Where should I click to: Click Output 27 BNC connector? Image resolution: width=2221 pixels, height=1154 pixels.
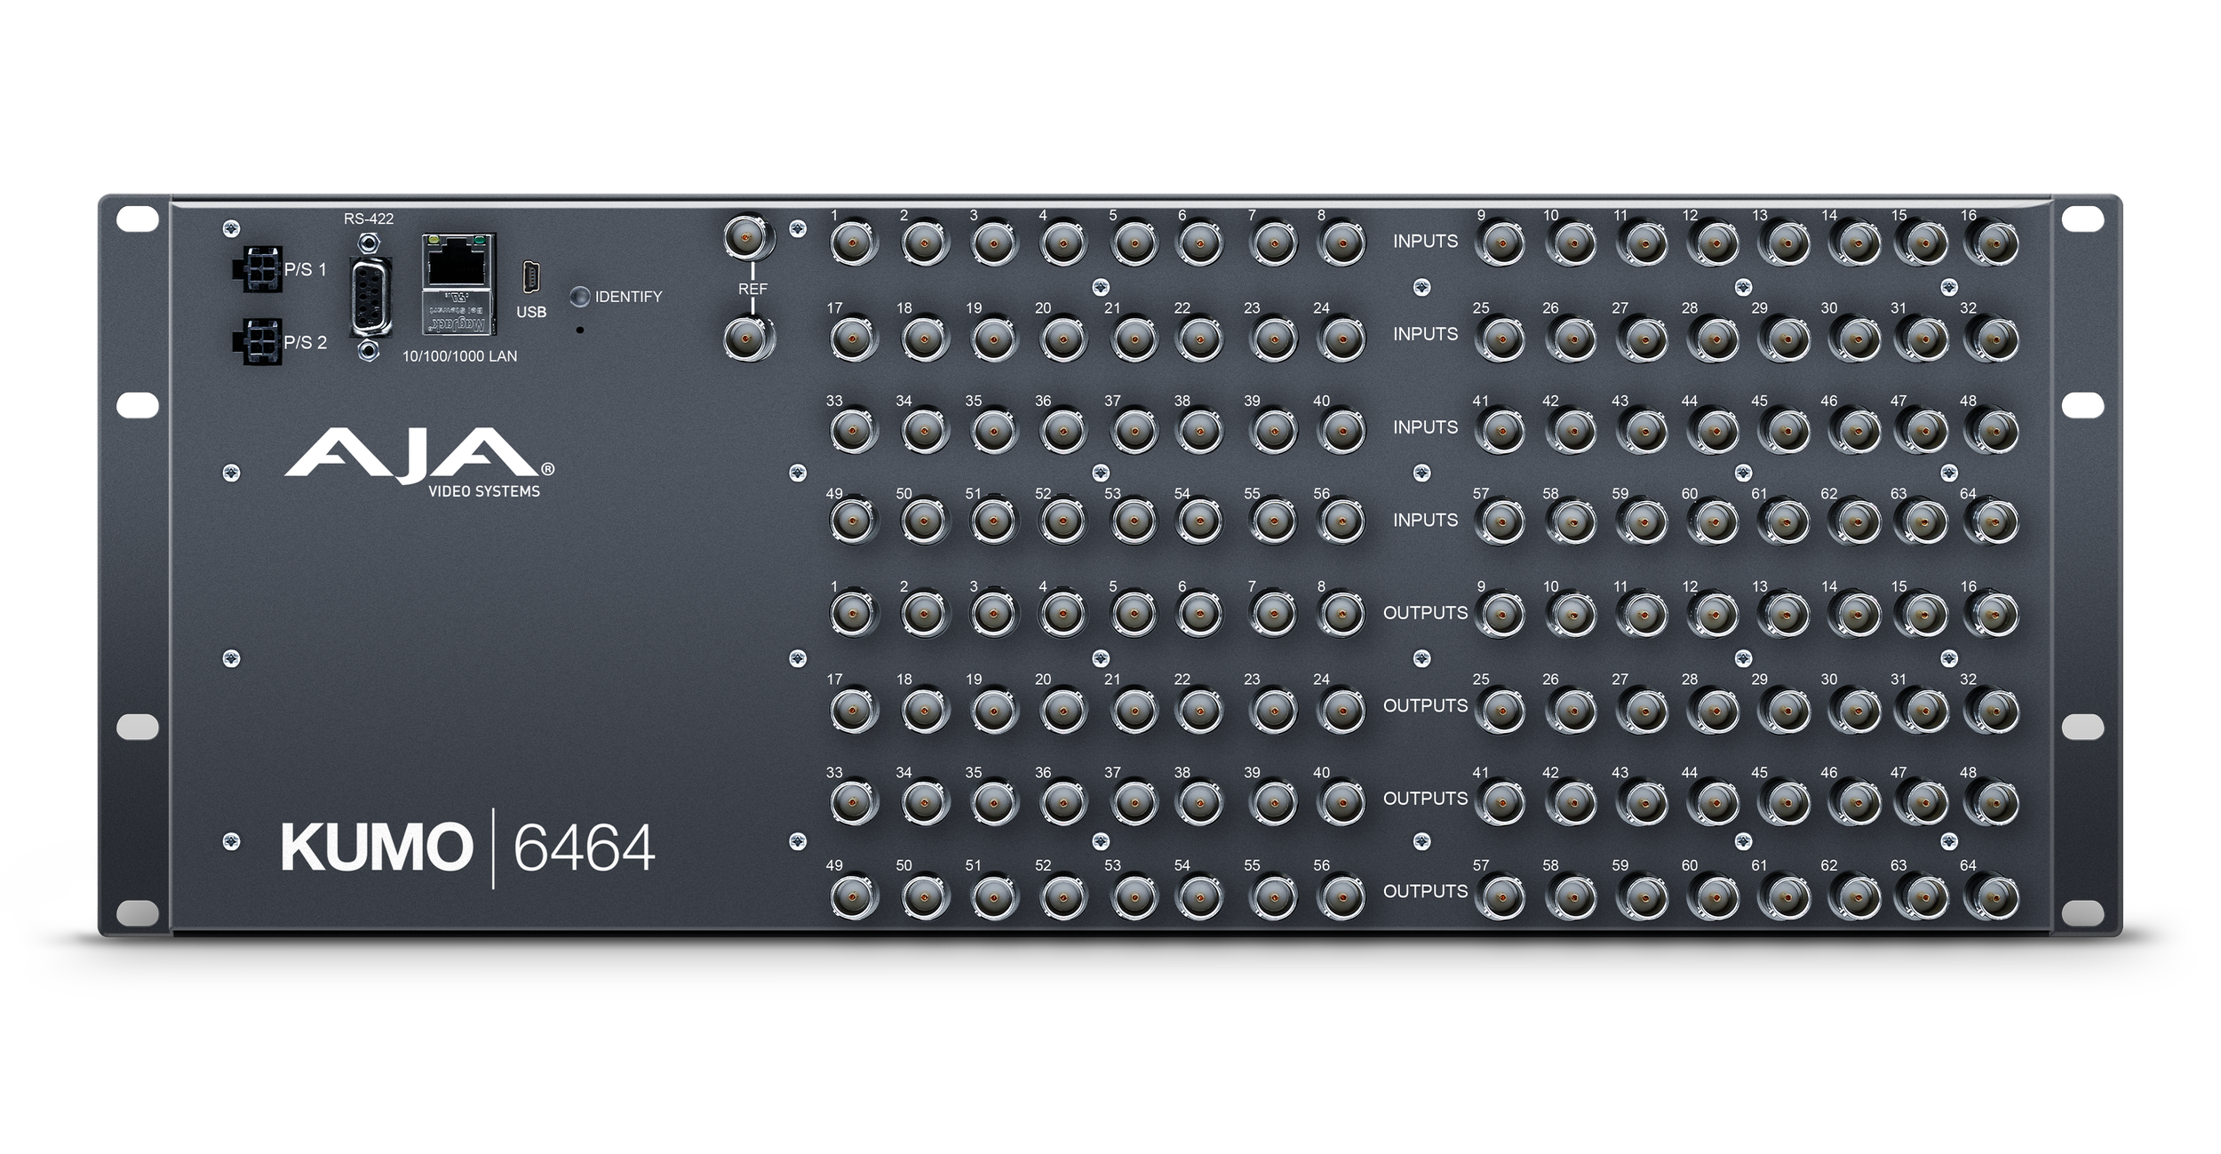tap(1641, 708)
